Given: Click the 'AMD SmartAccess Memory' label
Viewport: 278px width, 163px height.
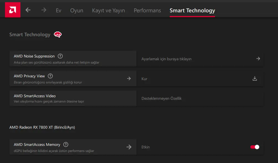Looking at the screenshot, I should click(x=37, y=144).
